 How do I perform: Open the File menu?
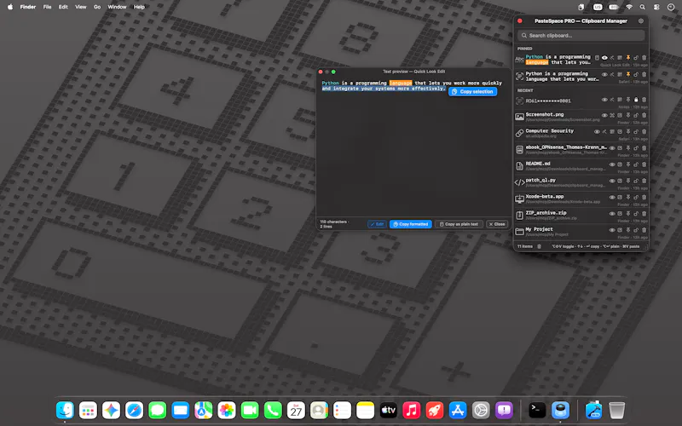click(x=47, y=7)
